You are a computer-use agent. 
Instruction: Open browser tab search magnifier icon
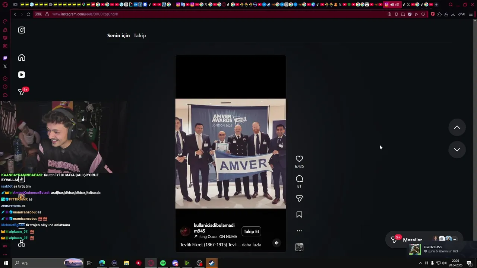pos(451,4)
